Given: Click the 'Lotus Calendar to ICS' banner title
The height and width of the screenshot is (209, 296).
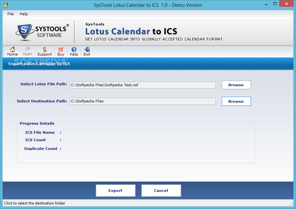Looking at the screenshot, I should pyautogui.click(x=131, y=31).
